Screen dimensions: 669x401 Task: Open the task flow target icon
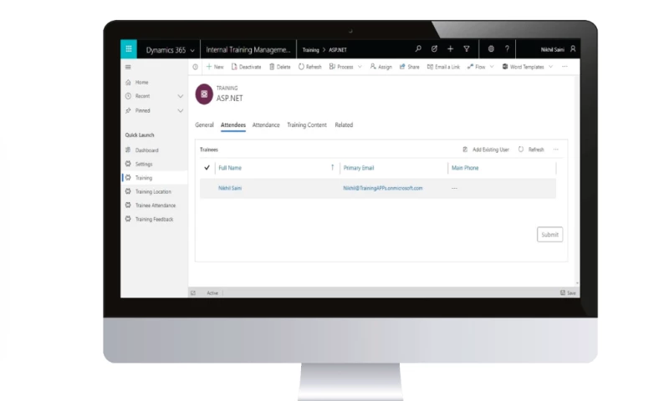(x=434, y=49)
